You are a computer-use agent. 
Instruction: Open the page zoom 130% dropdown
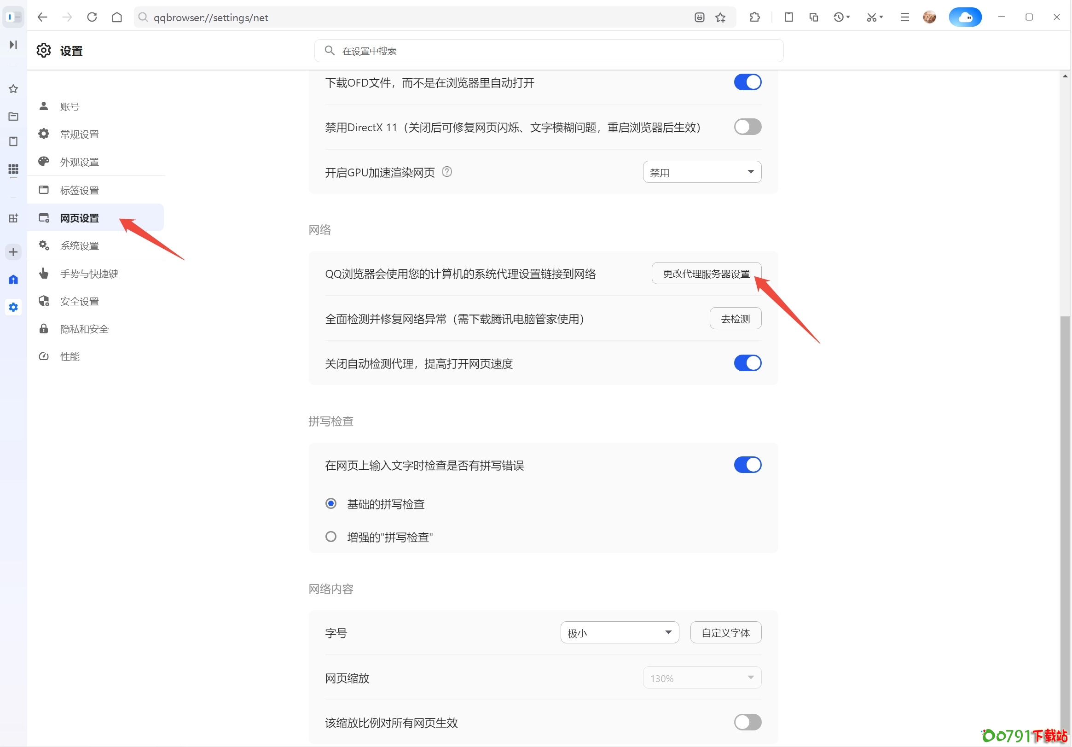702,678
